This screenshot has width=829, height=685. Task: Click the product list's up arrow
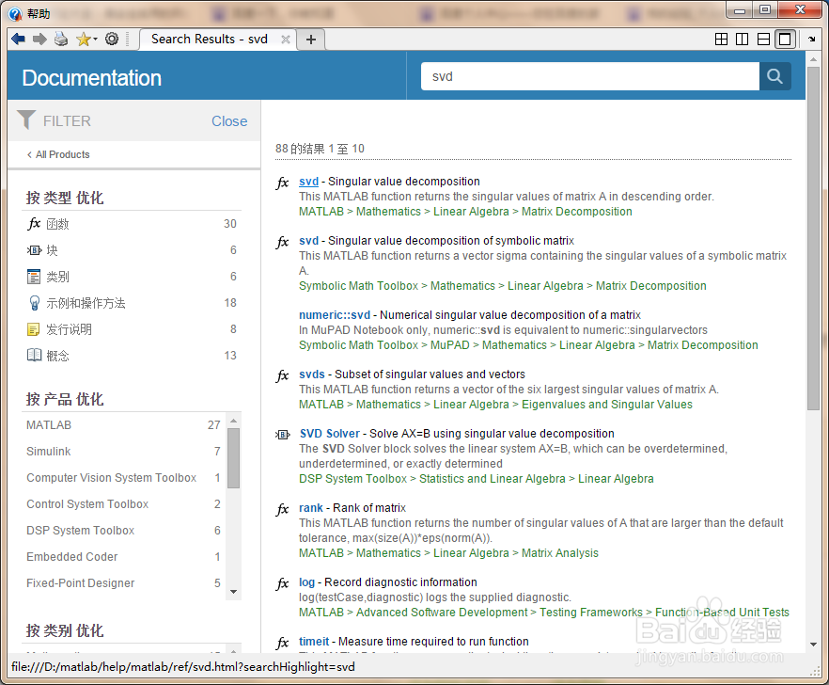234,421
